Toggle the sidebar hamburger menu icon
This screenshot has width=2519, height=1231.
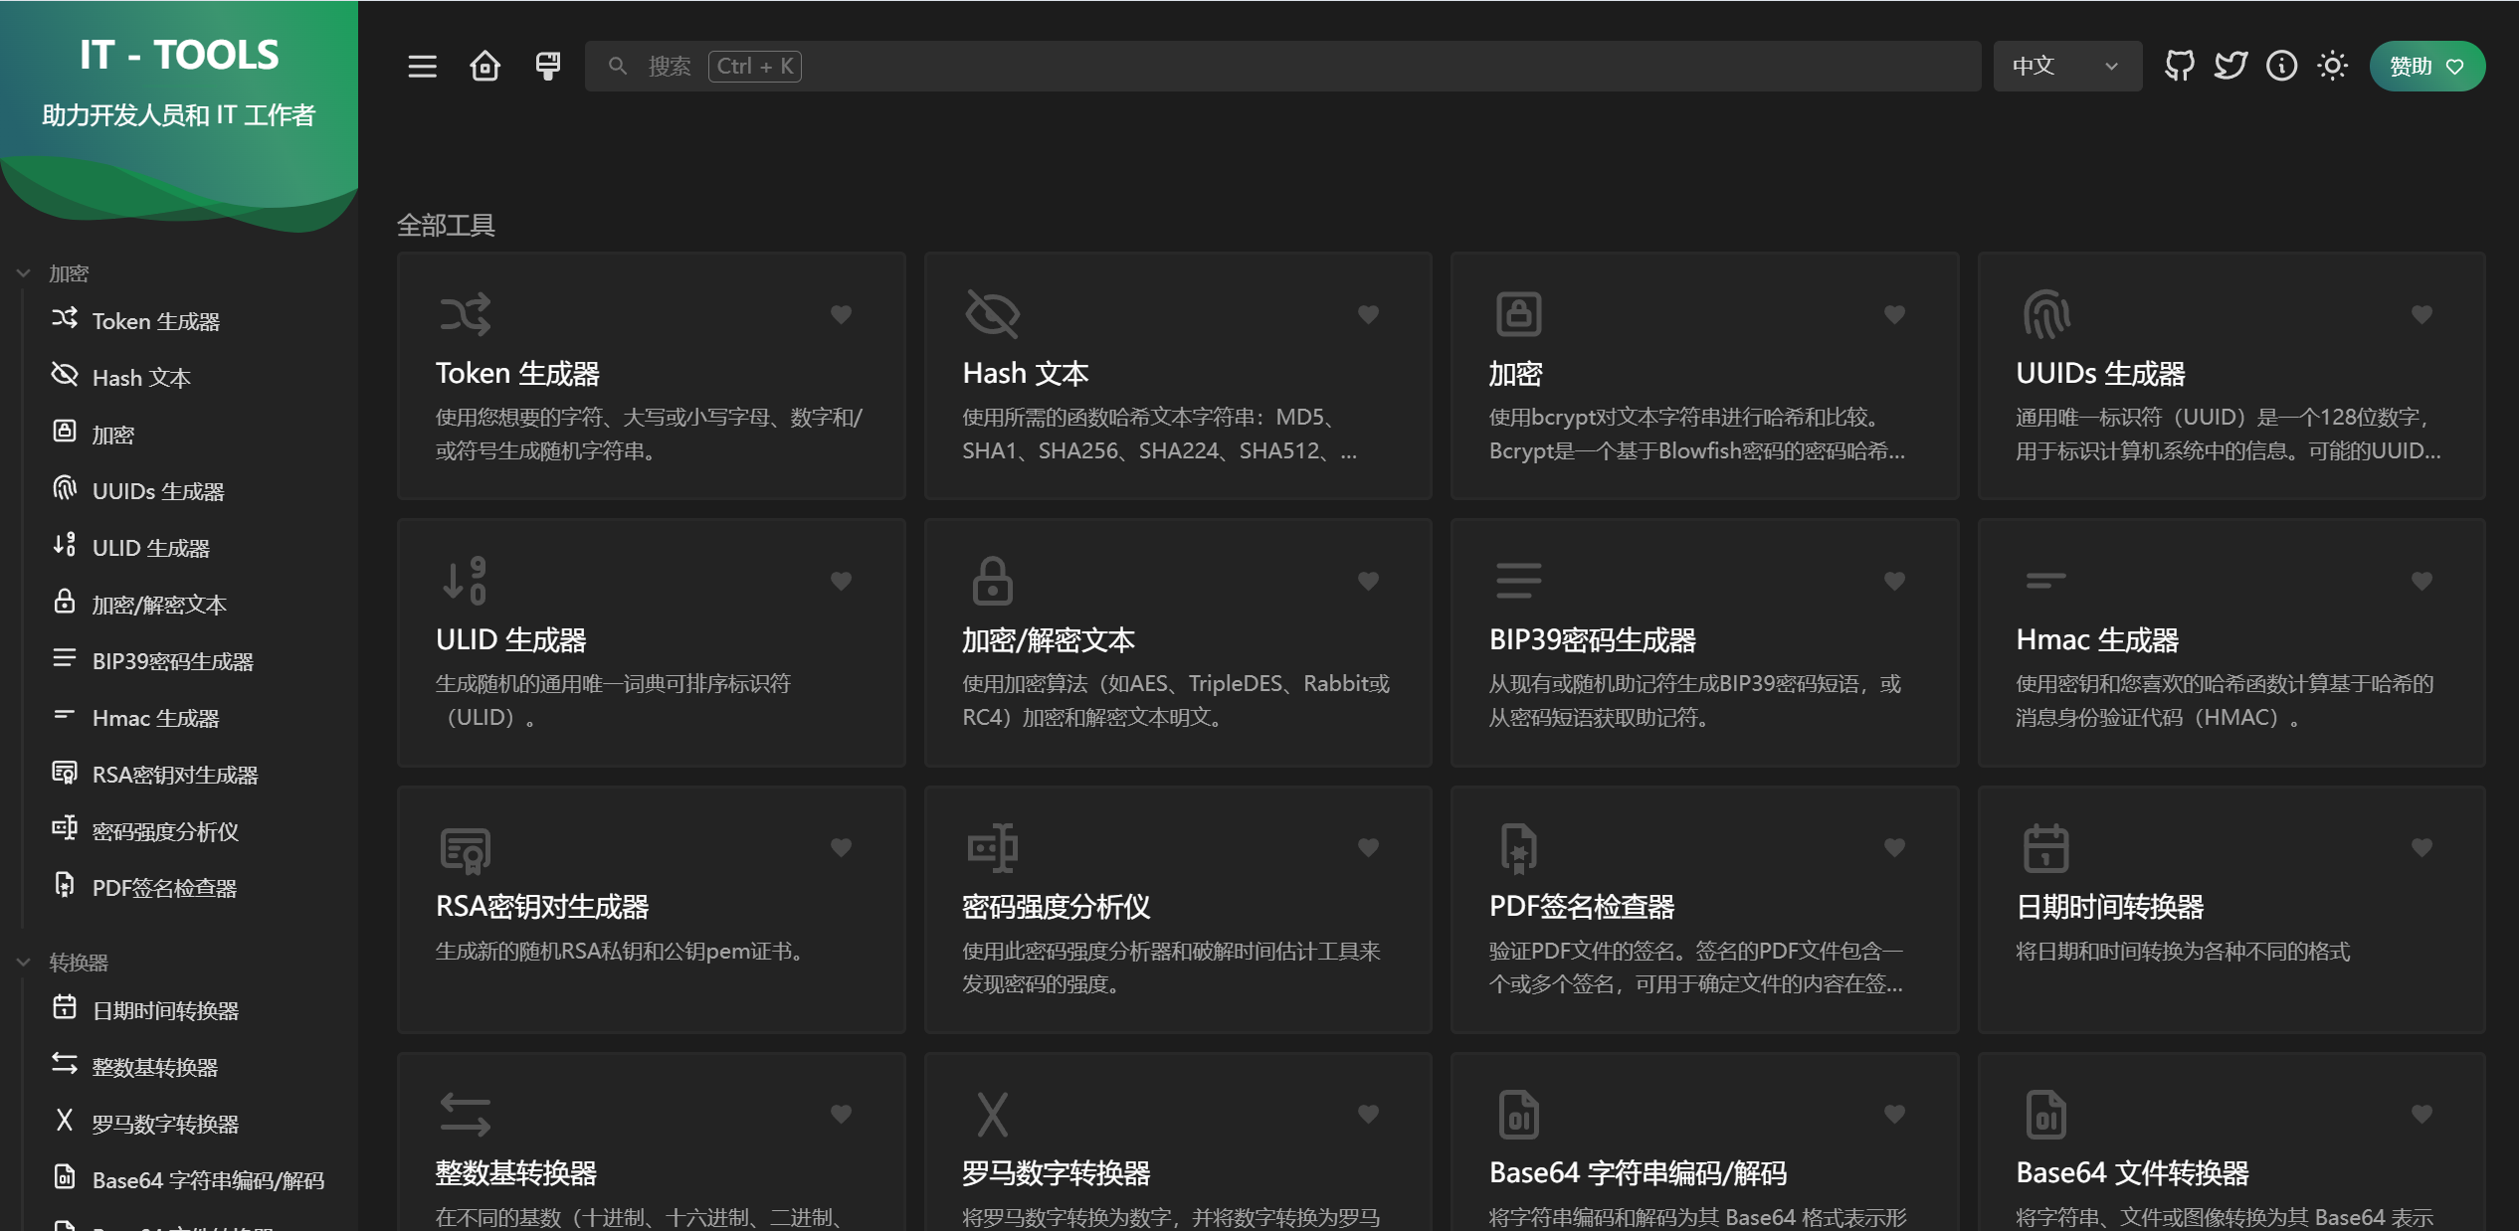click(422, 67)
